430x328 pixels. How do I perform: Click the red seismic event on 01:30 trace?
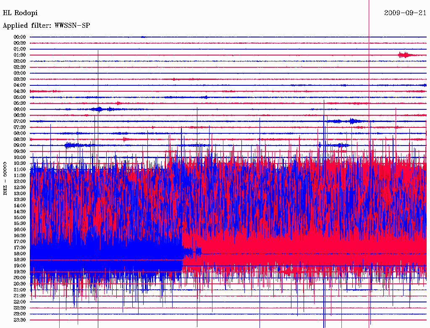click(407, 55)
